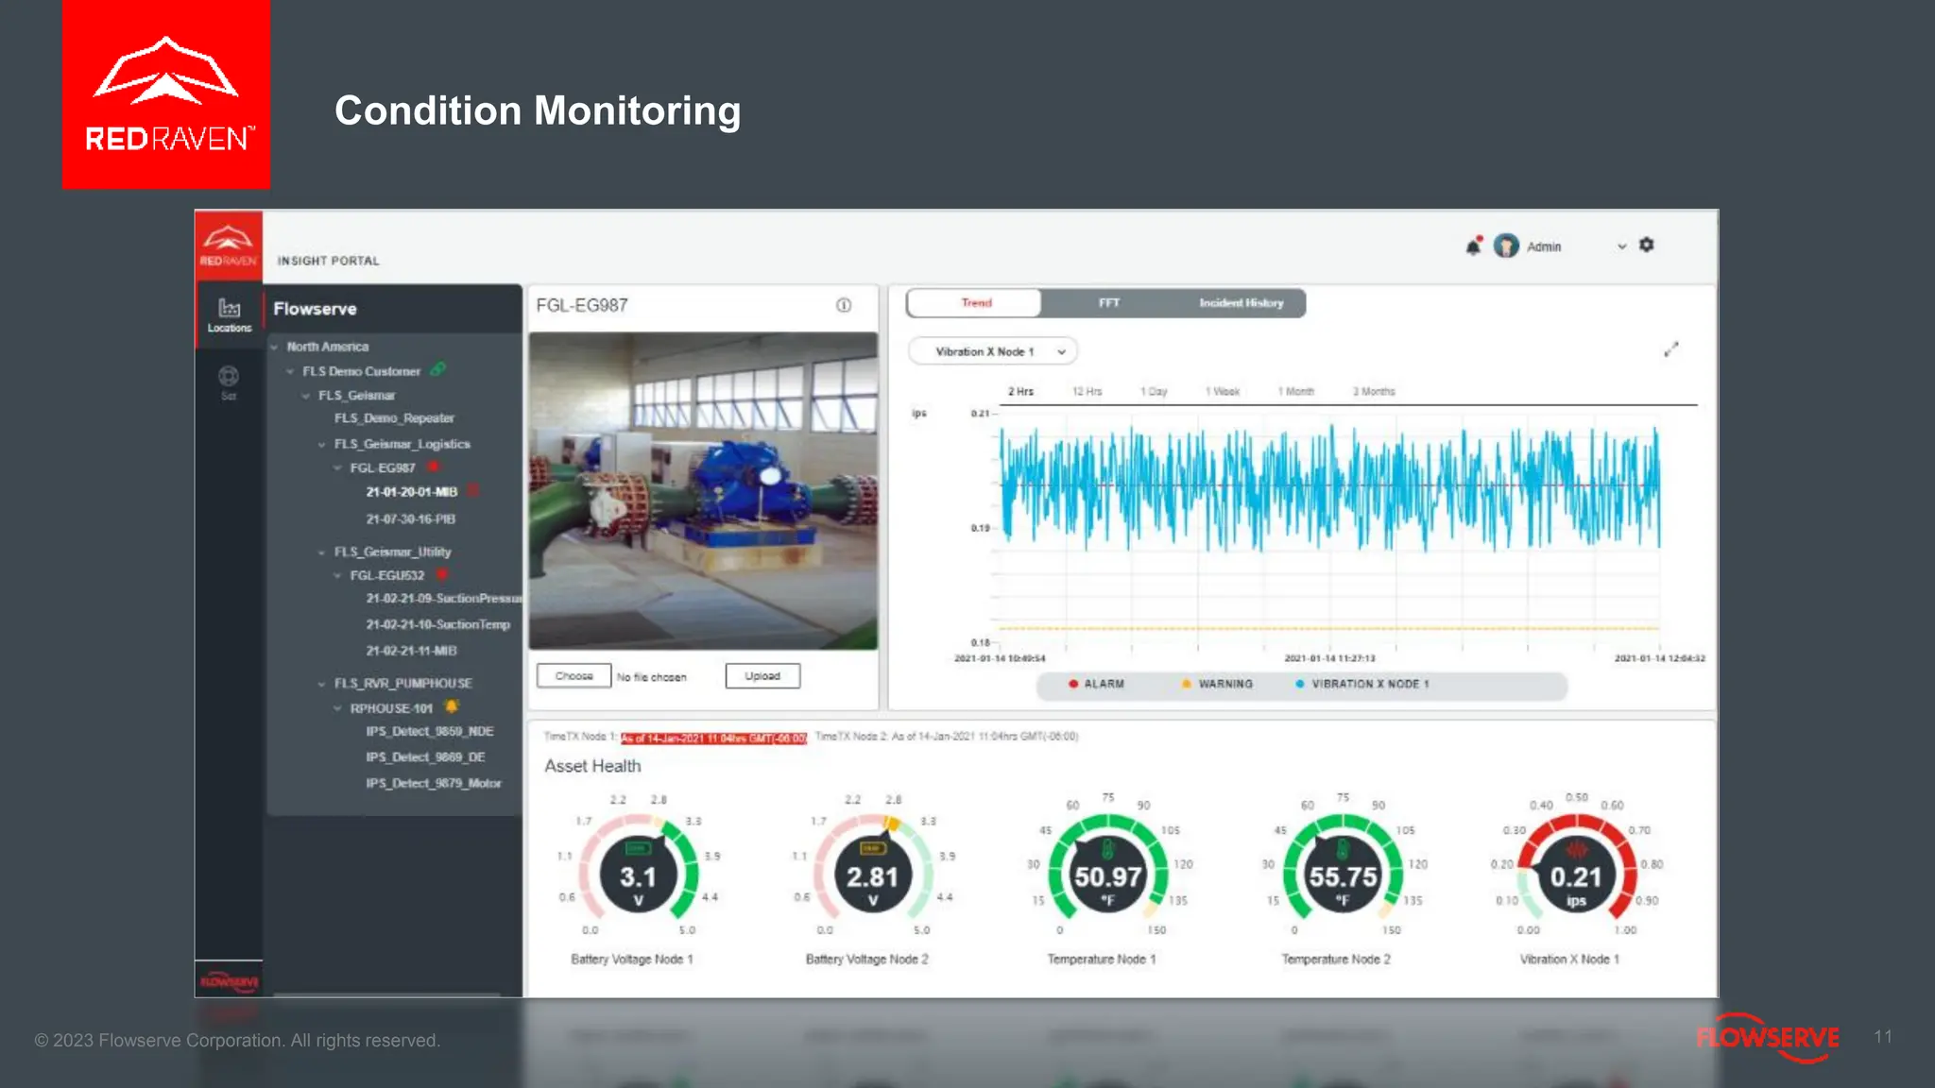Toggle the VIBRATION X NODE 1 legend series
This screenshot has width=1935, height=1088.
(x=1362, y=684)
